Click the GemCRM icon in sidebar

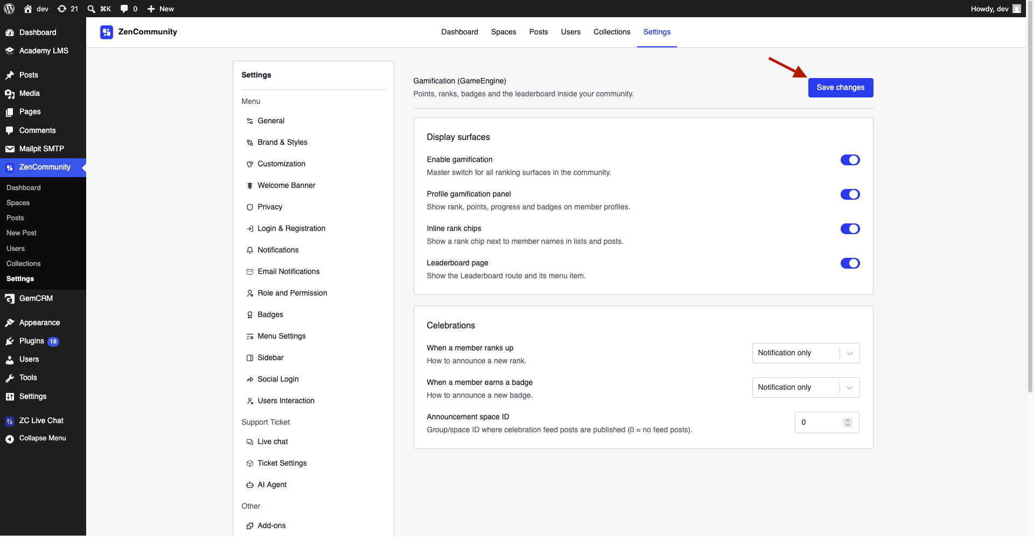[10, 299]
